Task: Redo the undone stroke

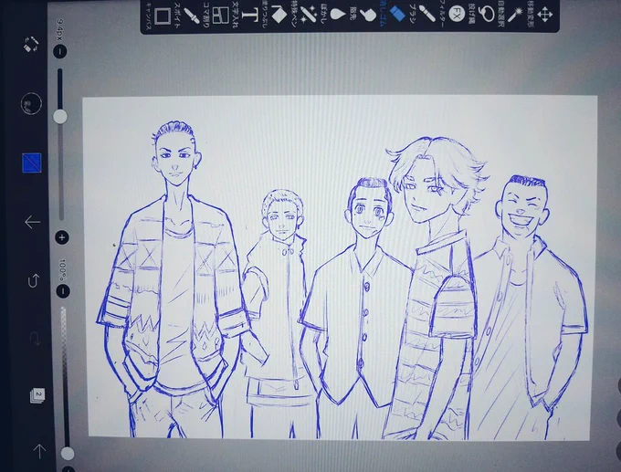Action: tap(35, 339)
